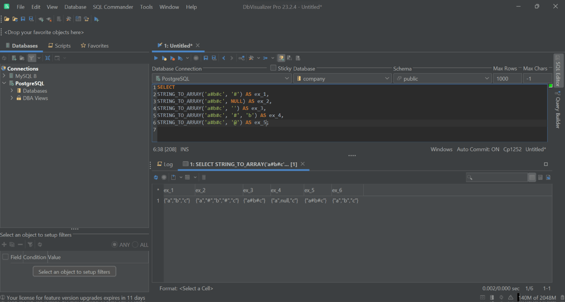Screen dimensions: 565x302
Task: Switch to the Scripts tab
Action: [59, 45]
